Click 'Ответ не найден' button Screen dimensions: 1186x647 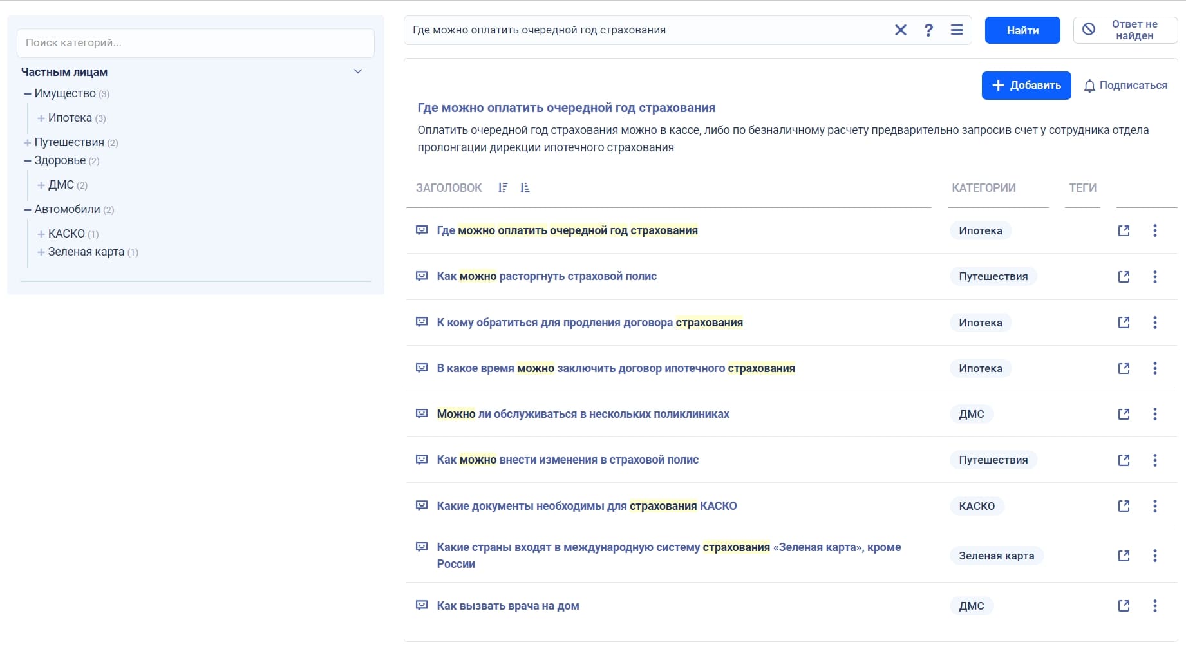(1125, 30)
